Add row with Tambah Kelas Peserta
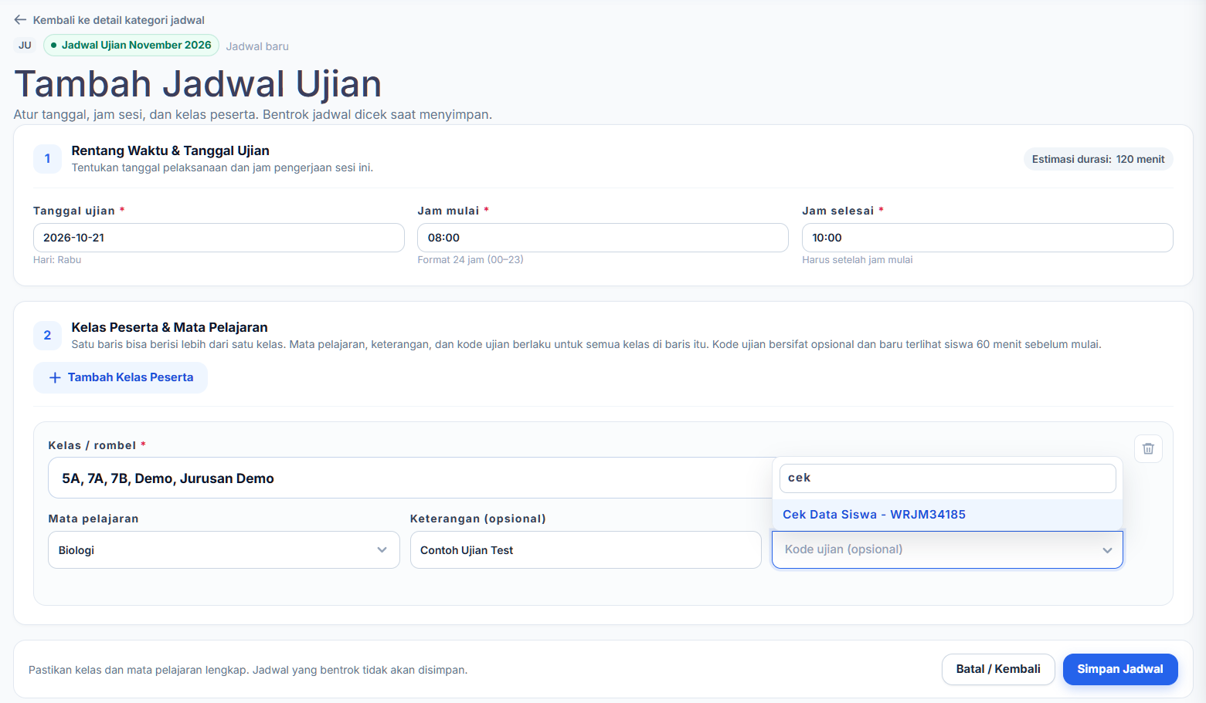The width and height of the screenshot is (1206, 703). click(x=121, y=377)
